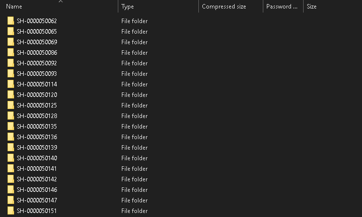Select the SH-0000050086 folder name

(37, 53)
